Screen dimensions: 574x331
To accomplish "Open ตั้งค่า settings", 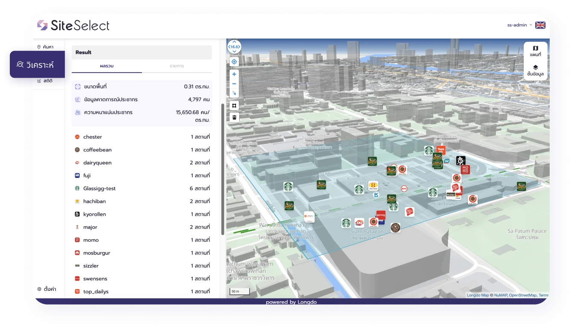I will pyautogui.click(x=47, y=289).
